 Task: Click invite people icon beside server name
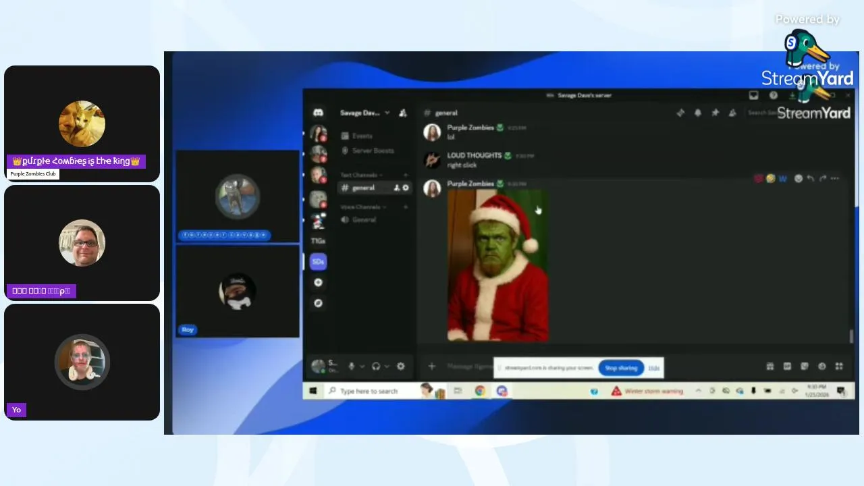[x=403, y=113]
